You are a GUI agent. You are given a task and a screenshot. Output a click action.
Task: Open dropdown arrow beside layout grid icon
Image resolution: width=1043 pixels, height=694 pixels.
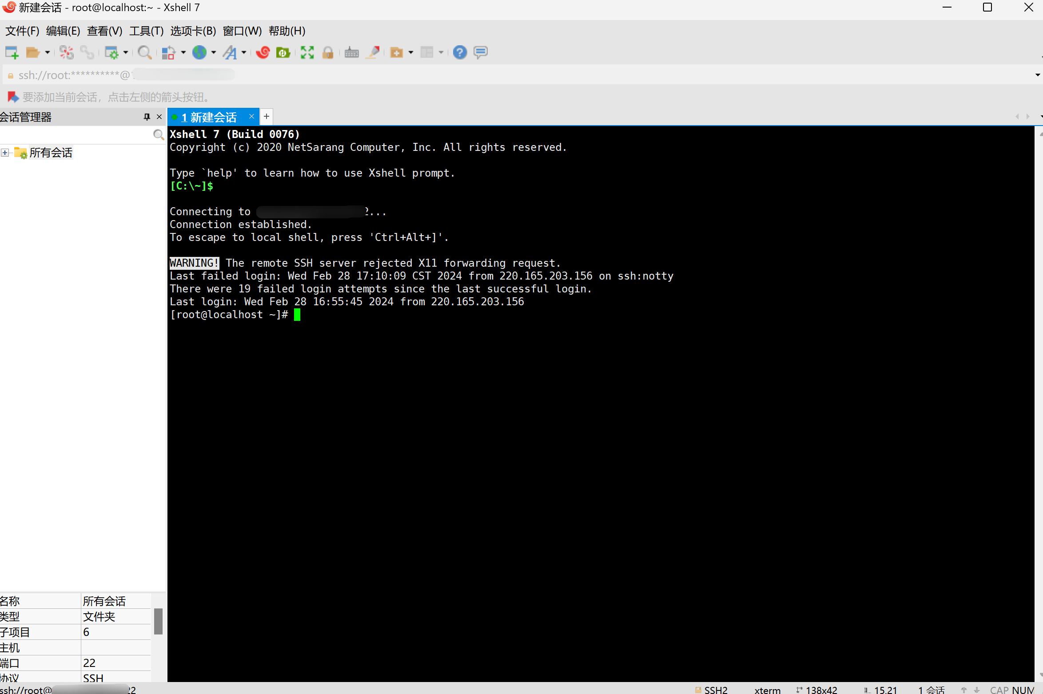pyautogui.click(x=441, y=52)
